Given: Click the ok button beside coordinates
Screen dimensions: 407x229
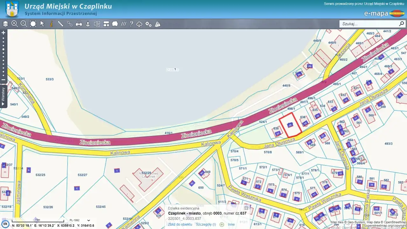Looking at the screenshot, I should pyautogui.click(x=5, y=224).
